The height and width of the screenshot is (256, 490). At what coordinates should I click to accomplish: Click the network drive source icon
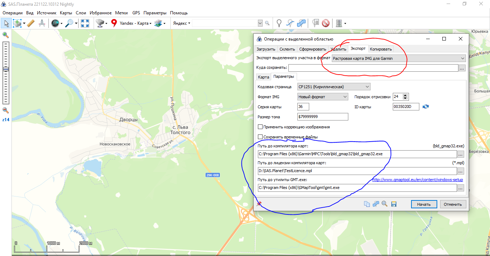(x=100, y=23)
